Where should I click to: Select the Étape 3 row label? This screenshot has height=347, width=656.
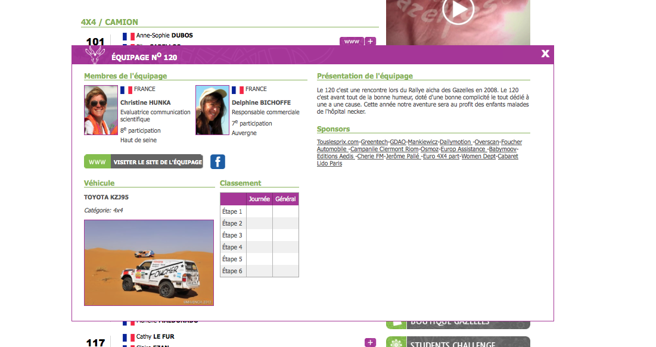pos(232,235)
